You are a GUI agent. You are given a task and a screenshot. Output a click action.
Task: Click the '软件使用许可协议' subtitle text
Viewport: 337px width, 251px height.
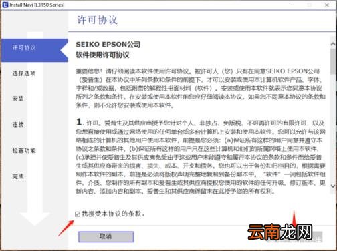point(102,55)
